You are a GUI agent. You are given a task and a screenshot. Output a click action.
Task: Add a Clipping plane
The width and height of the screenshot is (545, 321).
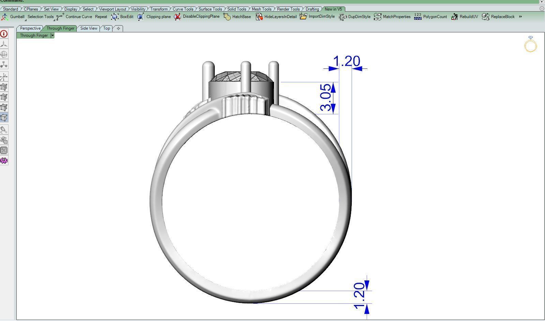coord(154,17)
